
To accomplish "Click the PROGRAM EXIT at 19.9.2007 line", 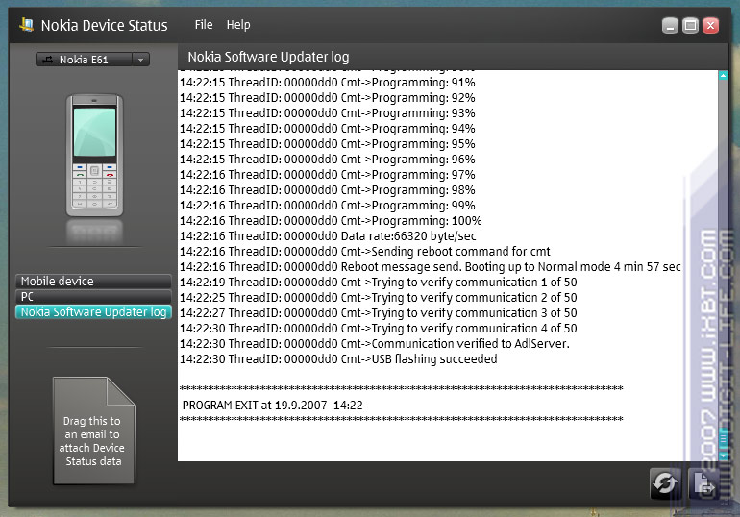I will 272,406.
